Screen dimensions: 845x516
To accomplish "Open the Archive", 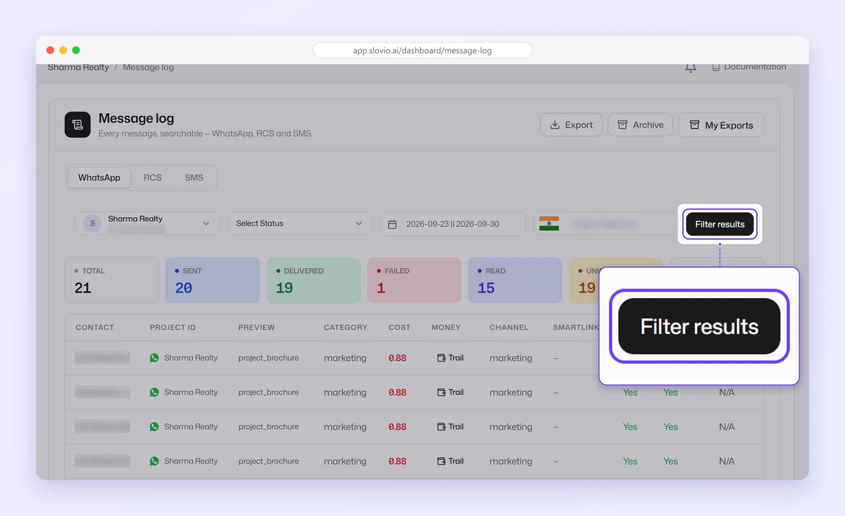I will coord(640,125).
